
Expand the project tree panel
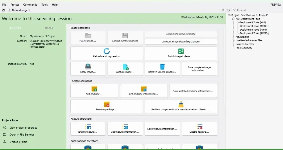click(x=239, y=10)
